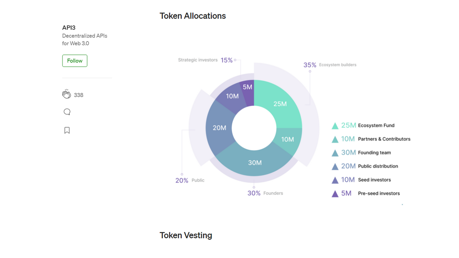Click the Seed investors legend triangle
The height and width of the screenshot is (258, 459).
coord(335,180)
